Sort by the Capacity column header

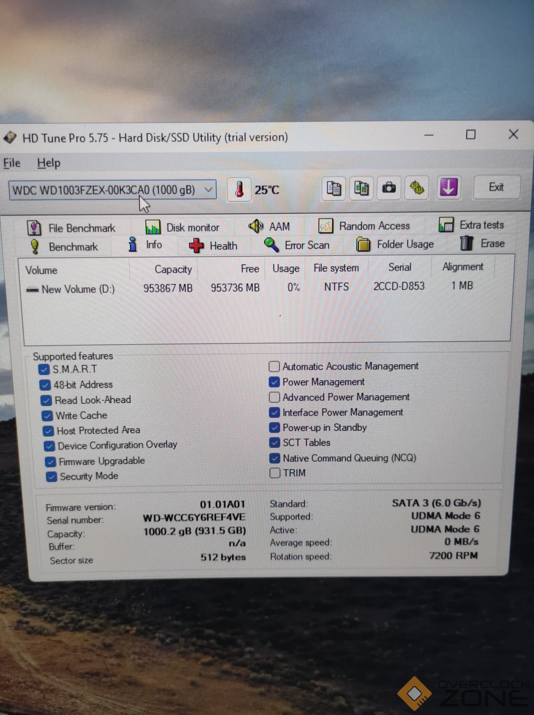click(173, 270)
